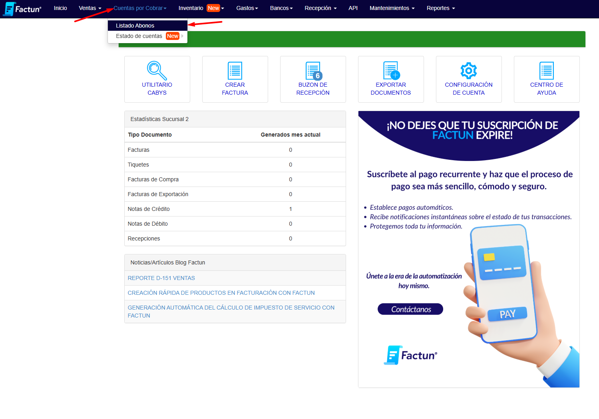Click the Facturas de Exportación row
599x419 pixels.
pyautogui.click(x=235, y=194)
